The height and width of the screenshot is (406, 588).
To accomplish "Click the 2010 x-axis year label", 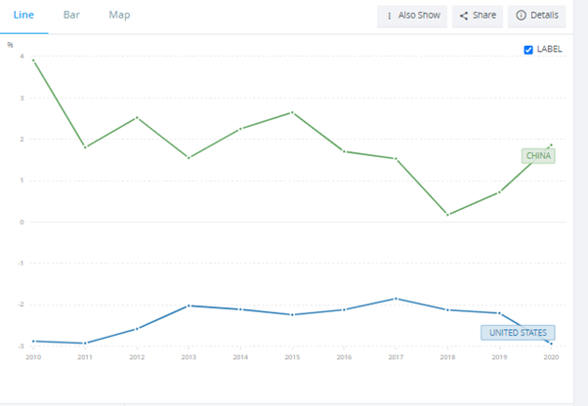I will 33,357.
